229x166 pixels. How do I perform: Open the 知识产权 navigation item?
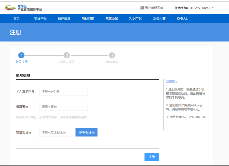click(x=135, y=18)
